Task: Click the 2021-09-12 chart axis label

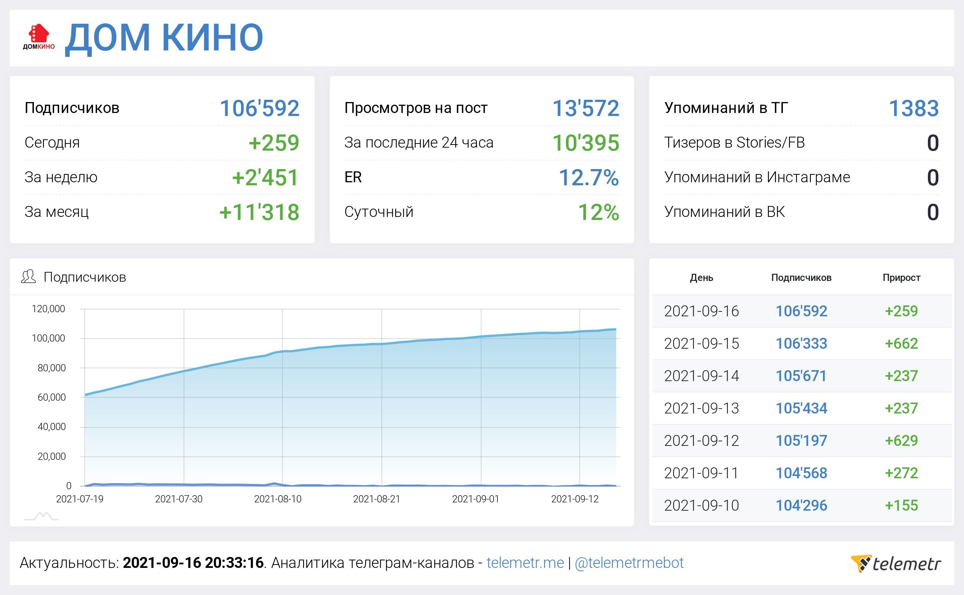Action: tap(575, 499)
